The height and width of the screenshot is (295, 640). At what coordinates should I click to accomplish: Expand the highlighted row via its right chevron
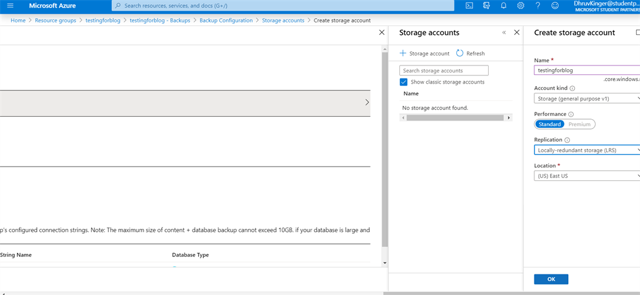click(x=367, y=102)
